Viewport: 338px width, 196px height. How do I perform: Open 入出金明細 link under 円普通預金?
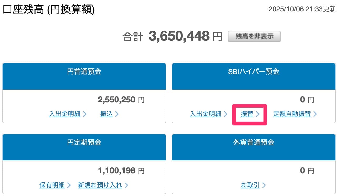tap(64, 114)
